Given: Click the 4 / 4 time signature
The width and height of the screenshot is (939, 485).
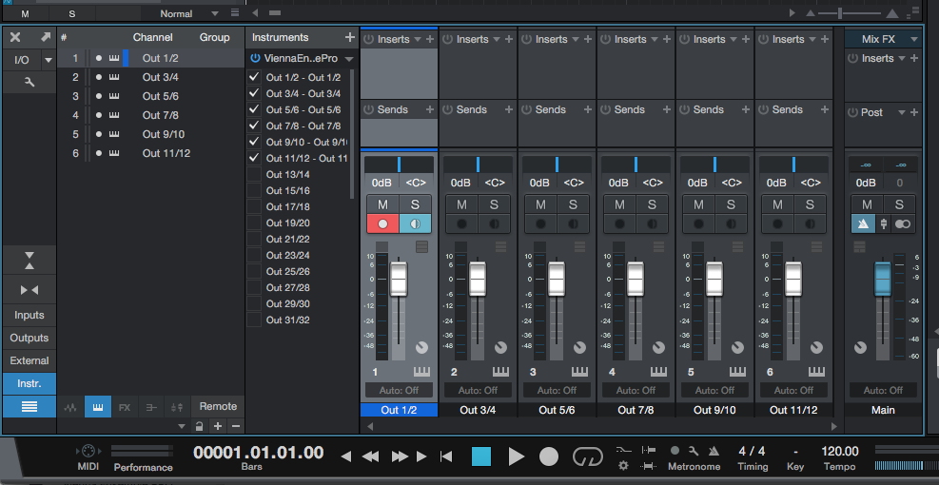Looking at the screenshot, I should pyautogui.click(x=752, y=451).
